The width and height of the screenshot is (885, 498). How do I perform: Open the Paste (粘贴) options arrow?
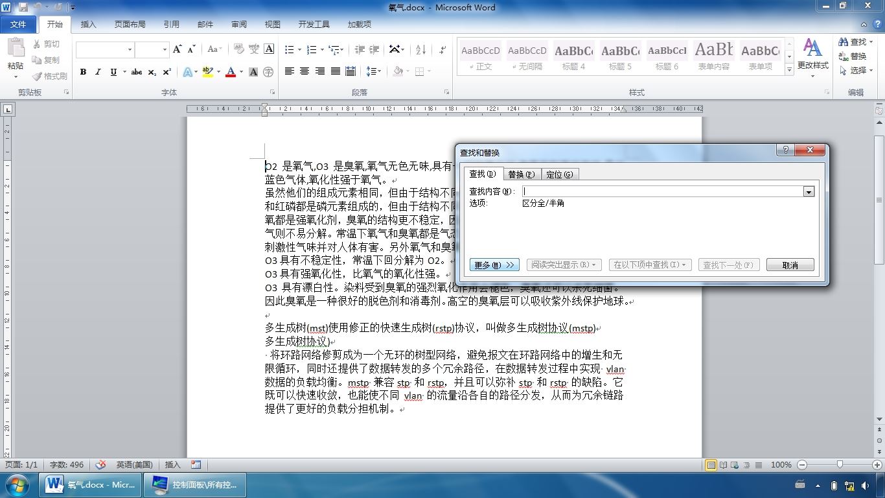16,76
